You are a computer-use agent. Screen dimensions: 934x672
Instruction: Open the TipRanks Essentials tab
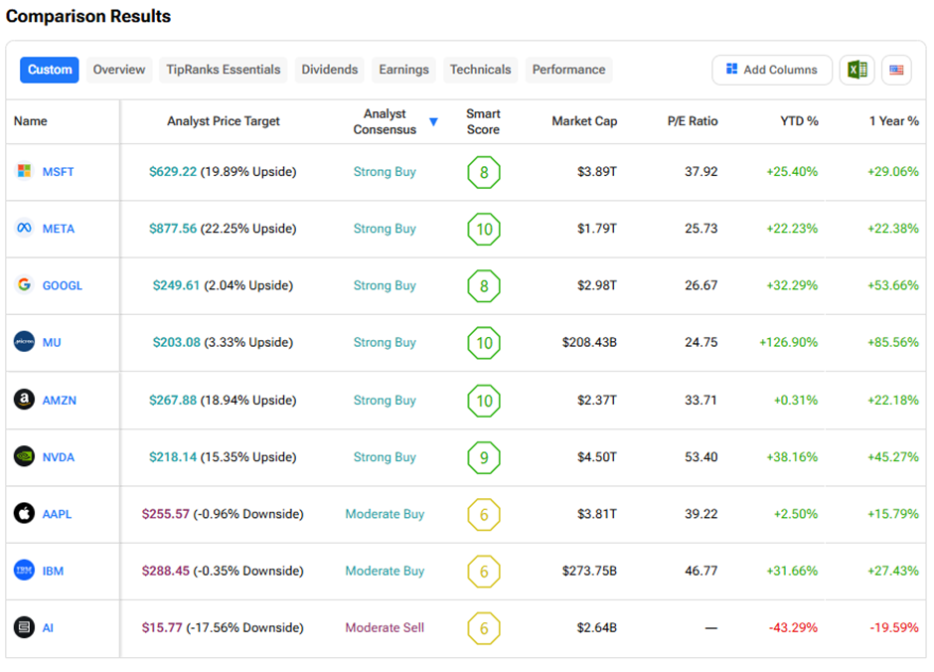click(x=224, y=70)
